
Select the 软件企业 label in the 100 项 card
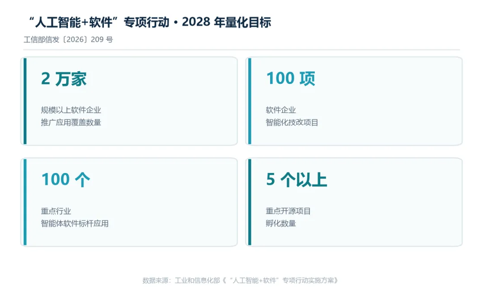pyautogui.click(x=280, y=110)
